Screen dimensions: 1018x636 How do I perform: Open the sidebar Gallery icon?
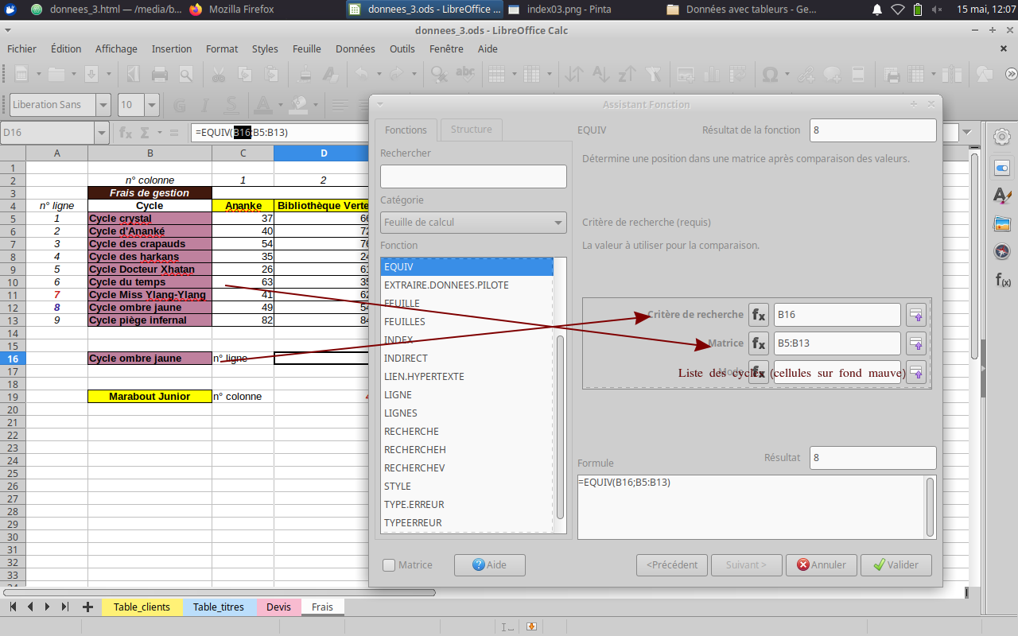[x=1002, y=224]
